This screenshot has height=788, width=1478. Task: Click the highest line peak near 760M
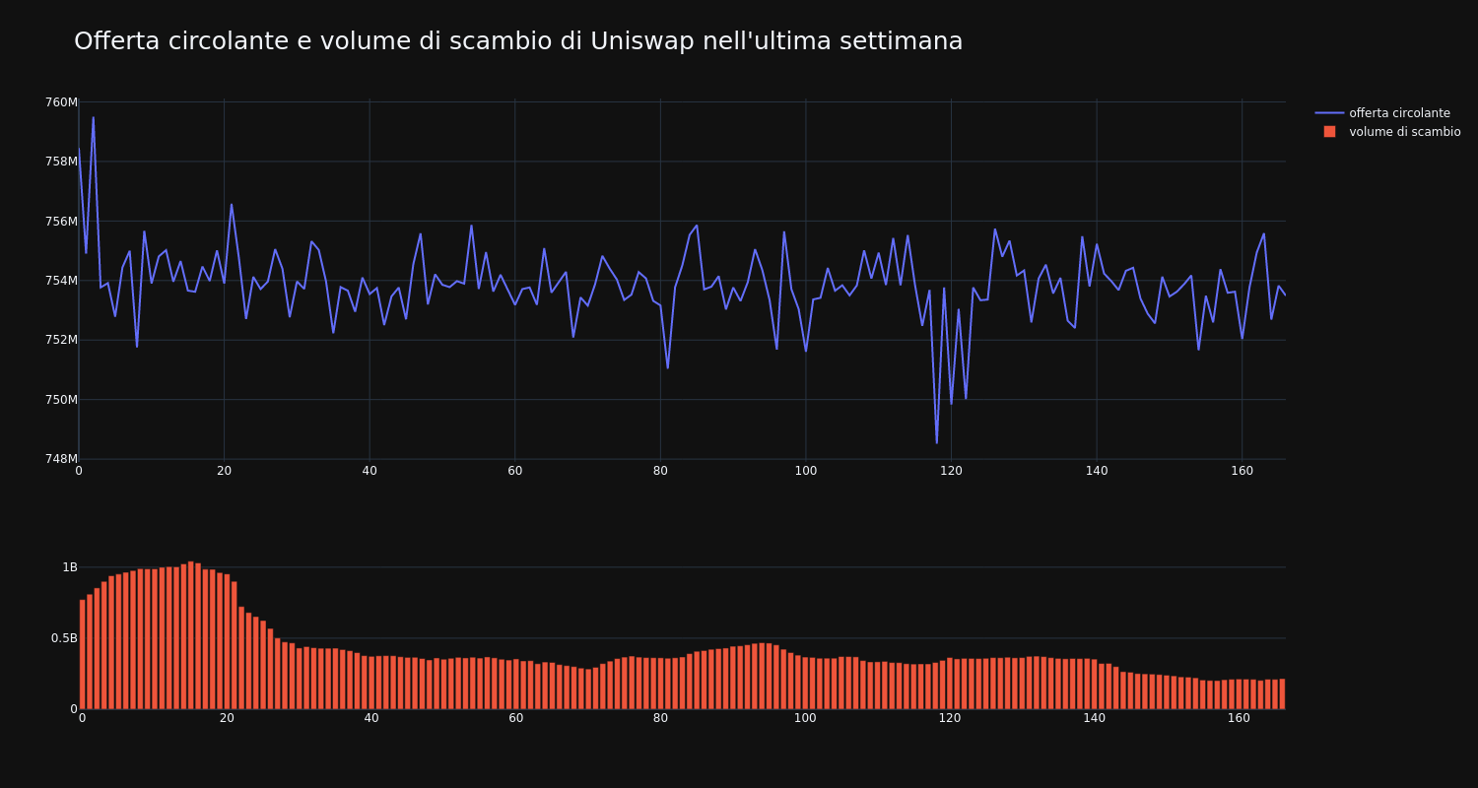(94, 118)
